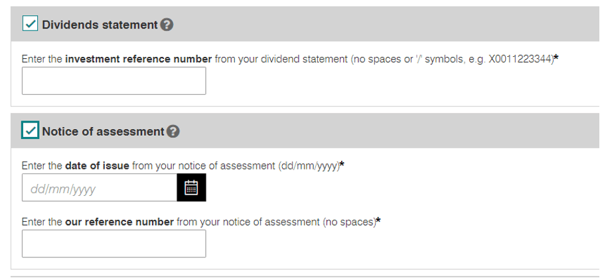Click the '(no spaces)' hint for reference number
Image resolution: width=600 pixels, height=278 pixels.
(349, 222)
